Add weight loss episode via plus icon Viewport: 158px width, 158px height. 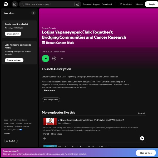click(45, 138)
